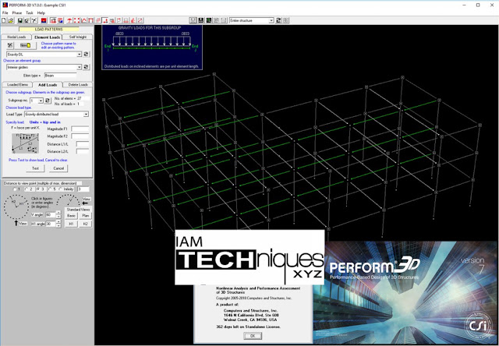Click the Distance L2/L input field
499x346 pixels.
(83, 151)
